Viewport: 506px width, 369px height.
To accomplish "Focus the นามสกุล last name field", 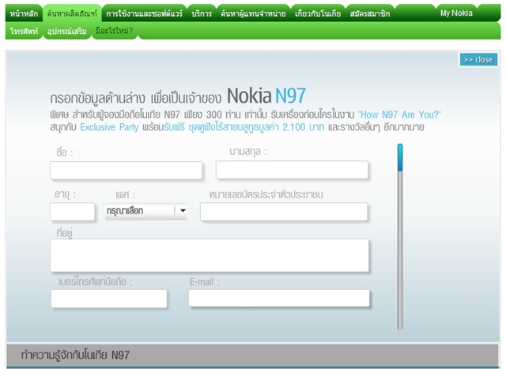I will (x=292, y=170).
